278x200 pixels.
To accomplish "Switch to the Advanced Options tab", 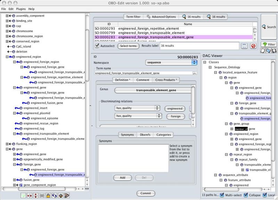I will click(x=161, y=17).
